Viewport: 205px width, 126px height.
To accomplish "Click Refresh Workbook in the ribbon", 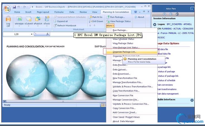I will point(65,26).
